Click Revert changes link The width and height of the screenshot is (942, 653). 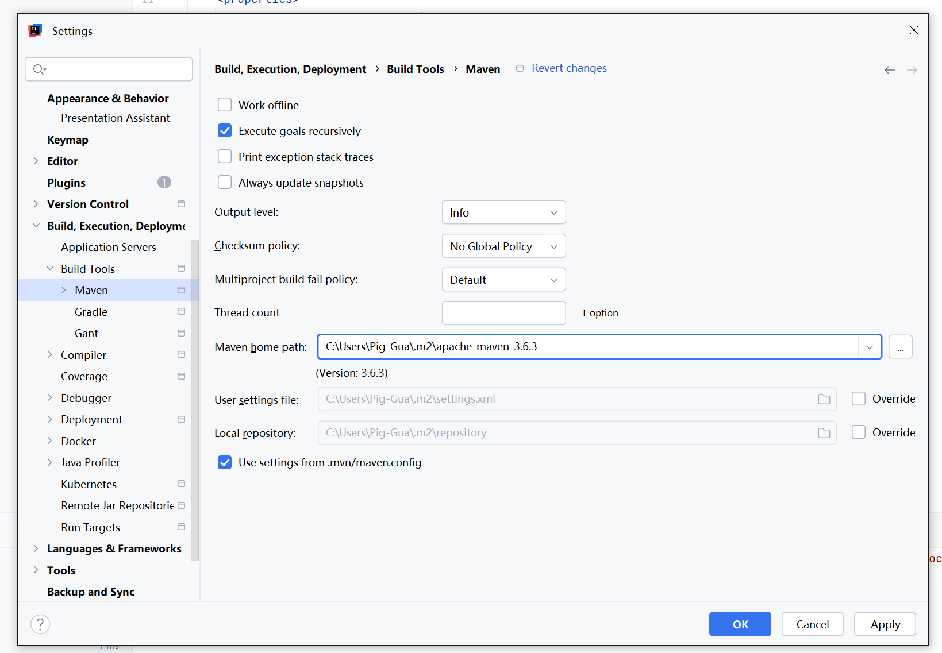click(569, 68)
